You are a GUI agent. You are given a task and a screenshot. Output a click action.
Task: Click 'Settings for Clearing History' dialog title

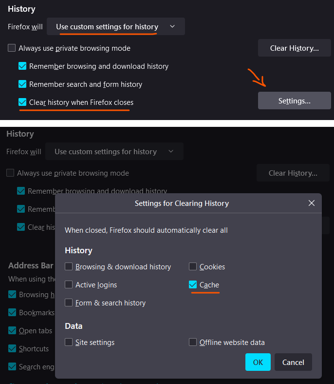182,203
